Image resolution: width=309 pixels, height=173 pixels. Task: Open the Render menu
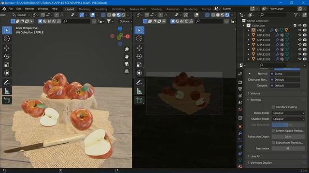[x=29, y=9]
